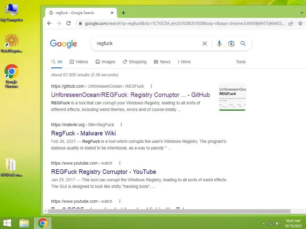
Task: Bookmark this page with the star icon
Action: click(300, 23)
